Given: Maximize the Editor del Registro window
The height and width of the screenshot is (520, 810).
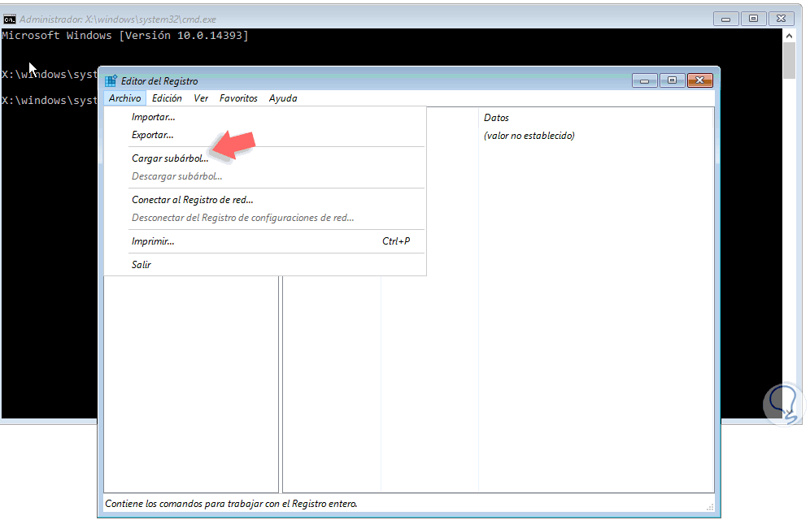Looking at the screenshot, I should [672, 80].
